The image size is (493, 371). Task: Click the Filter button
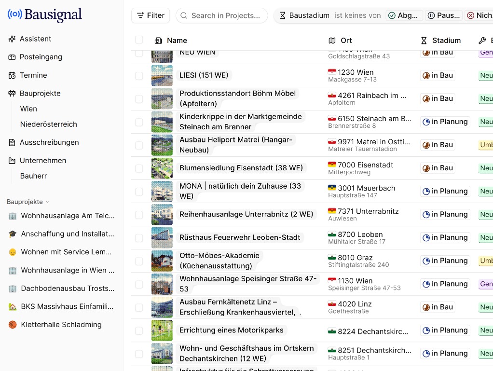[151, 15]
